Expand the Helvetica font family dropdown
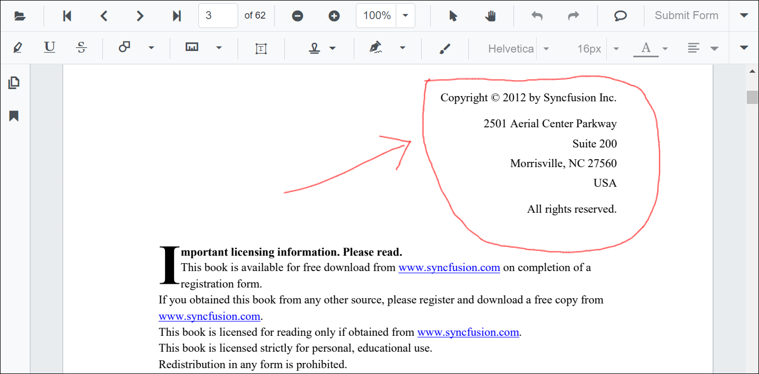This screenshot has width=759, height=374. coord(546,48)
